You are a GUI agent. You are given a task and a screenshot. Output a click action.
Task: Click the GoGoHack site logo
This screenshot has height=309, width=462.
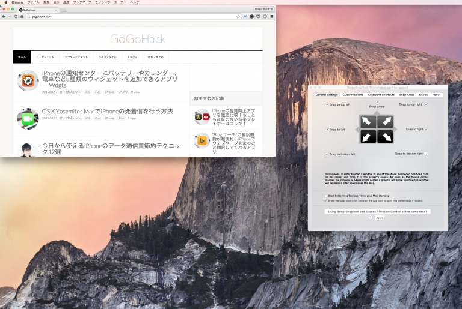tap(138, 39)
